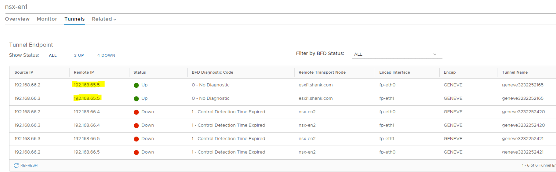The height and width of the screenshot is (172, 556).
Task: Click esxi1.shank.com in fp-eth0 row
Action: tap(316, 85)
